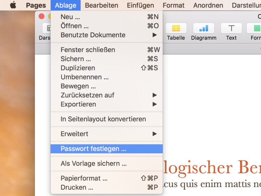Open the Bearbeiten menu
261x196 pixels.
pos(102,5)
